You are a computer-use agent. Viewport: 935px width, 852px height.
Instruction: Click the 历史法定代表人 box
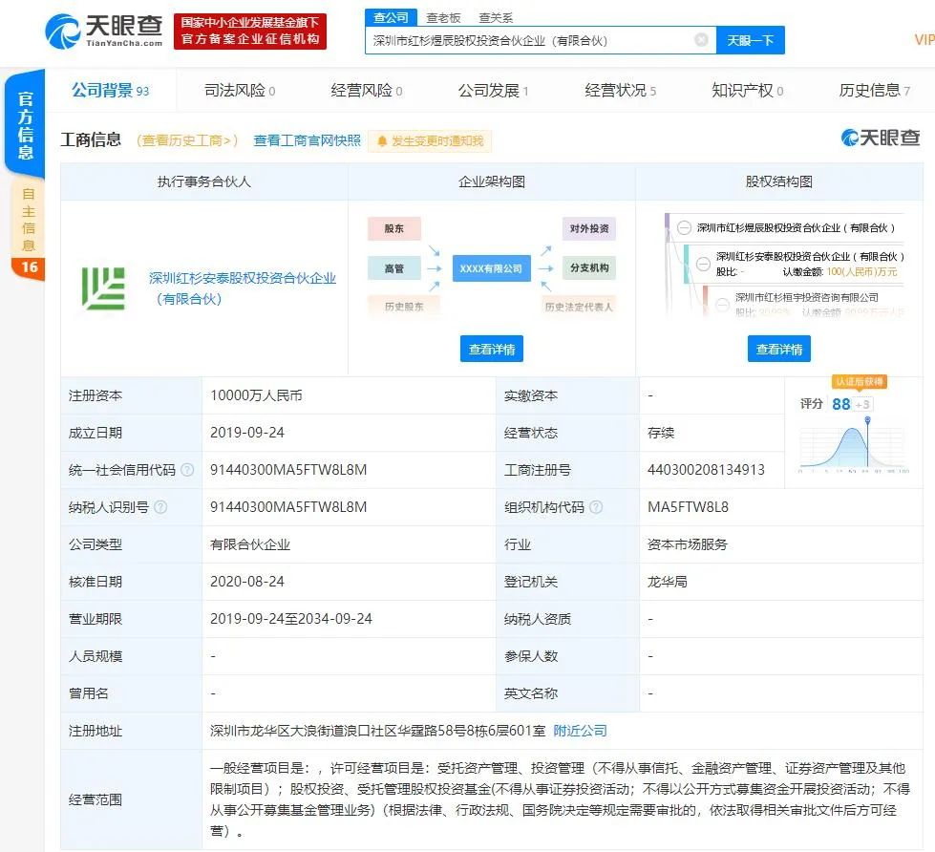[x=578, y=307]
